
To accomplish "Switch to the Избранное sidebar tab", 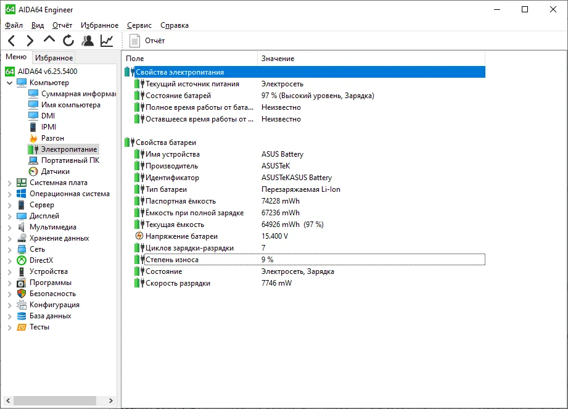I will [x=54, y=57].
